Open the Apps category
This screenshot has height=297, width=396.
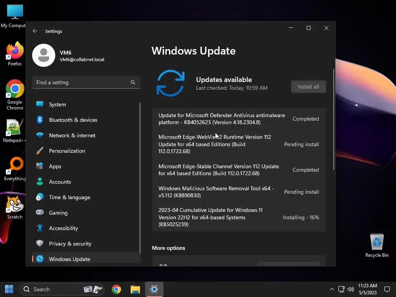[86, 166]
